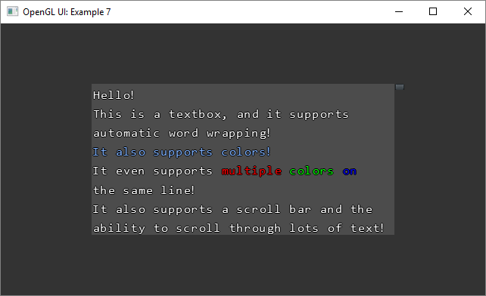486x296 pixels.
Task: Click the window title 'OpenGL UI: Example 7'
Action: [67, 12]
